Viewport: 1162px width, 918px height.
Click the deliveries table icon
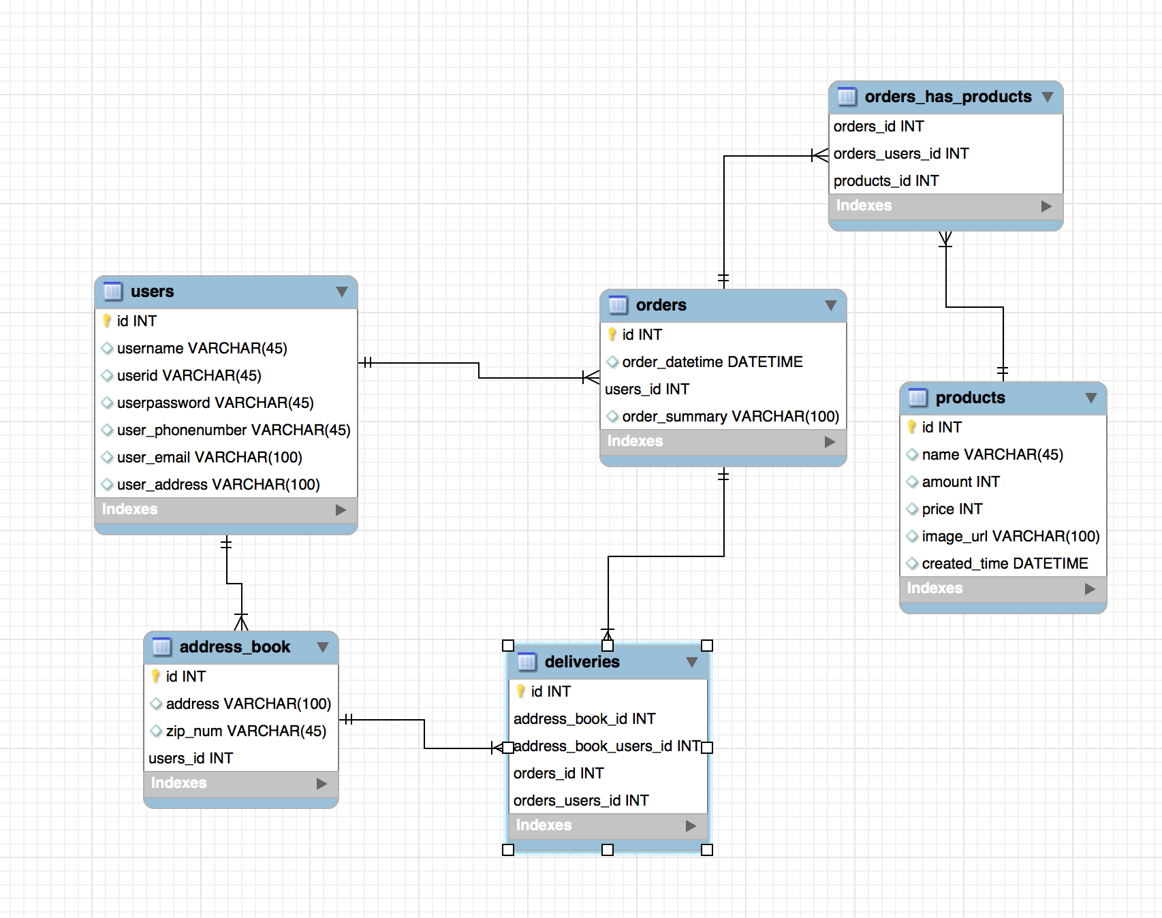[x=527, y=662]
